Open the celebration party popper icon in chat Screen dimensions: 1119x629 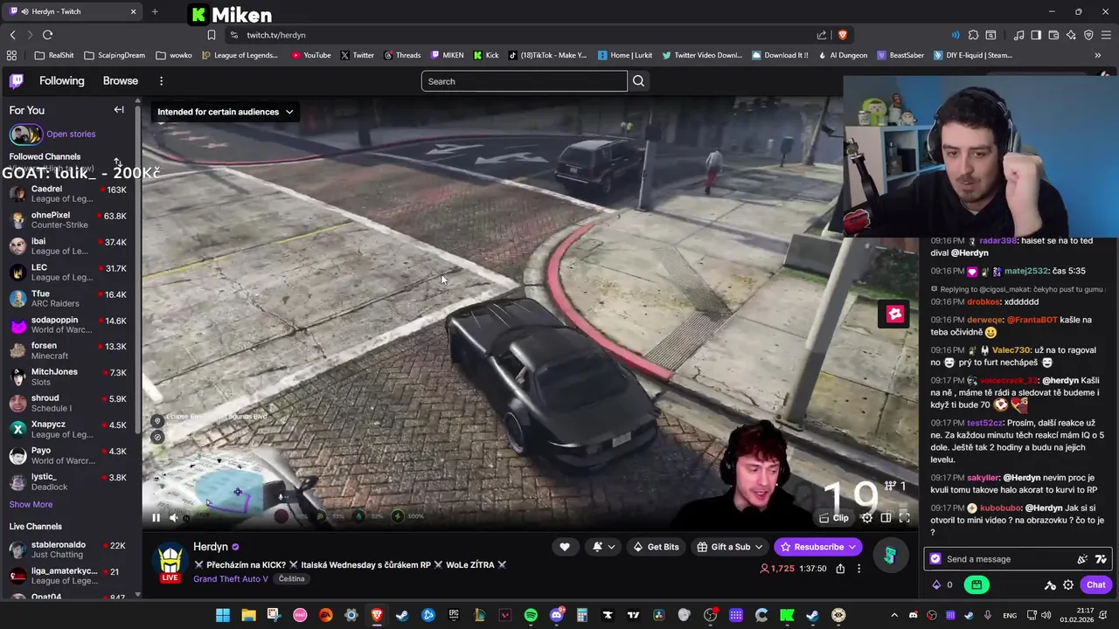click(1082, 559)
